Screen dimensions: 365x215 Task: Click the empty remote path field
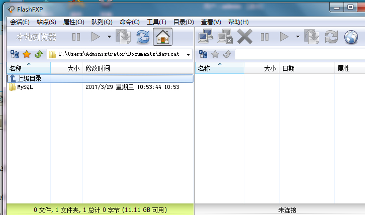(x=300, y=54)
